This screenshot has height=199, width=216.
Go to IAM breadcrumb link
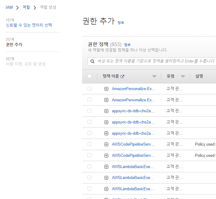[x=9, y=7]
